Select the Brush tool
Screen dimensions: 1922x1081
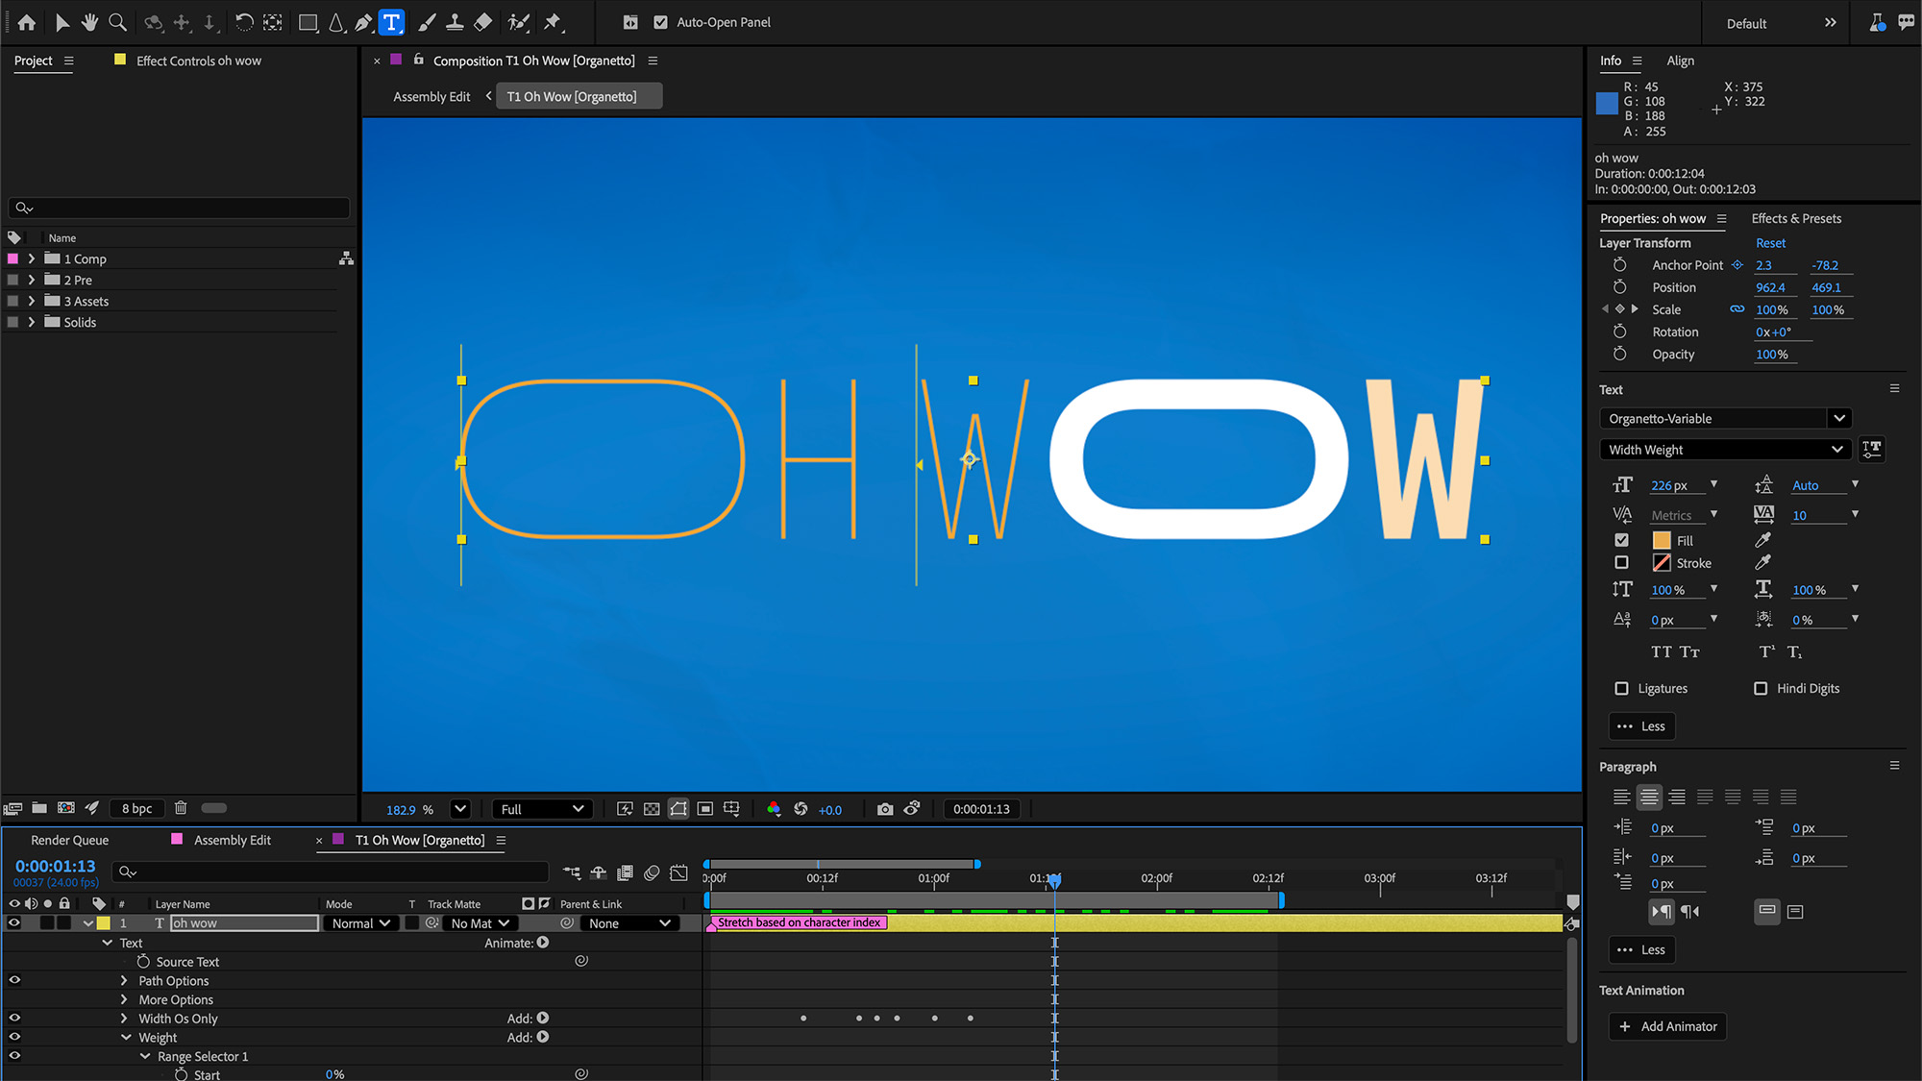(426, 22)
